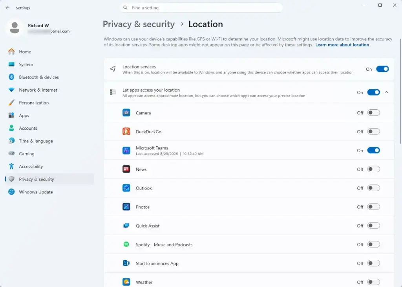Click the Microsoft Teams app icon
Screen dimensions: 402x287
(126, 151)
